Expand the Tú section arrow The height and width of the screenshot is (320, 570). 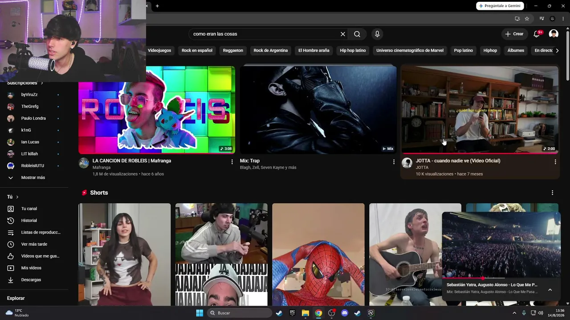[17, 197]
